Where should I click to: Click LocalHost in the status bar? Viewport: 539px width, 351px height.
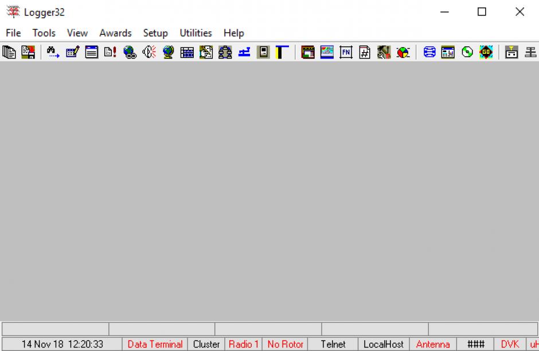pyautogui.click(x=384, y=344)
